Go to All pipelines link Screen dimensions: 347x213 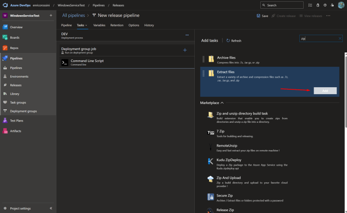[73, 15]
